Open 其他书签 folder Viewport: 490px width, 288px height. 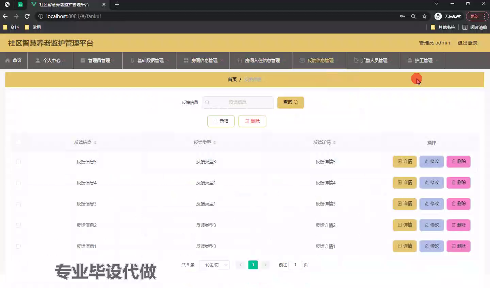(443, 27)
